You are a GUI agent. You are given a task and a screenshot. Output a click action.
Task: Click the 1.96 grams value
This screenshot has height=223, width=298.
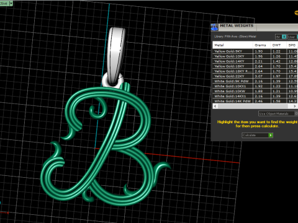click(x=259, y=56)
